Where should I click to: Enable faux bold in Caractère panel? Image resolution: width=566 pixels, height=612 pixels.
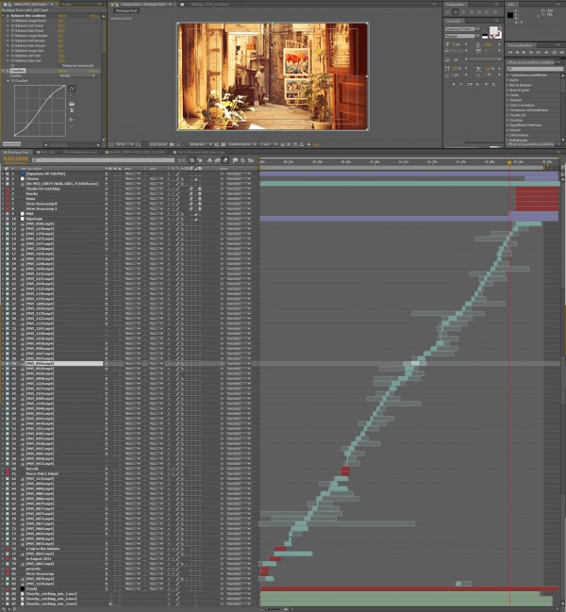pos(454,84)
